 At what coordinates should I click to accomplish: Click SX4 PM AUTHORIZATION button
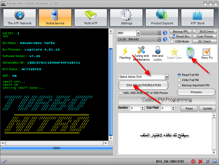(143, 85)
